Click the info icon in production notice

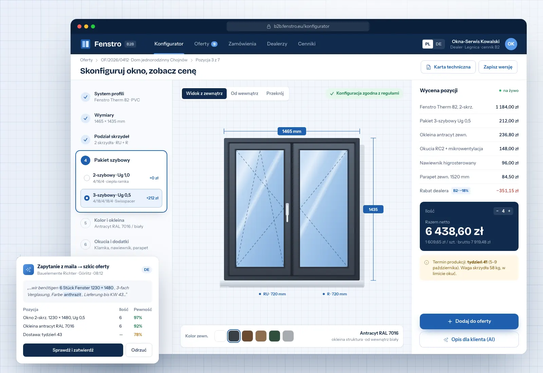click(x=427, y=262)
